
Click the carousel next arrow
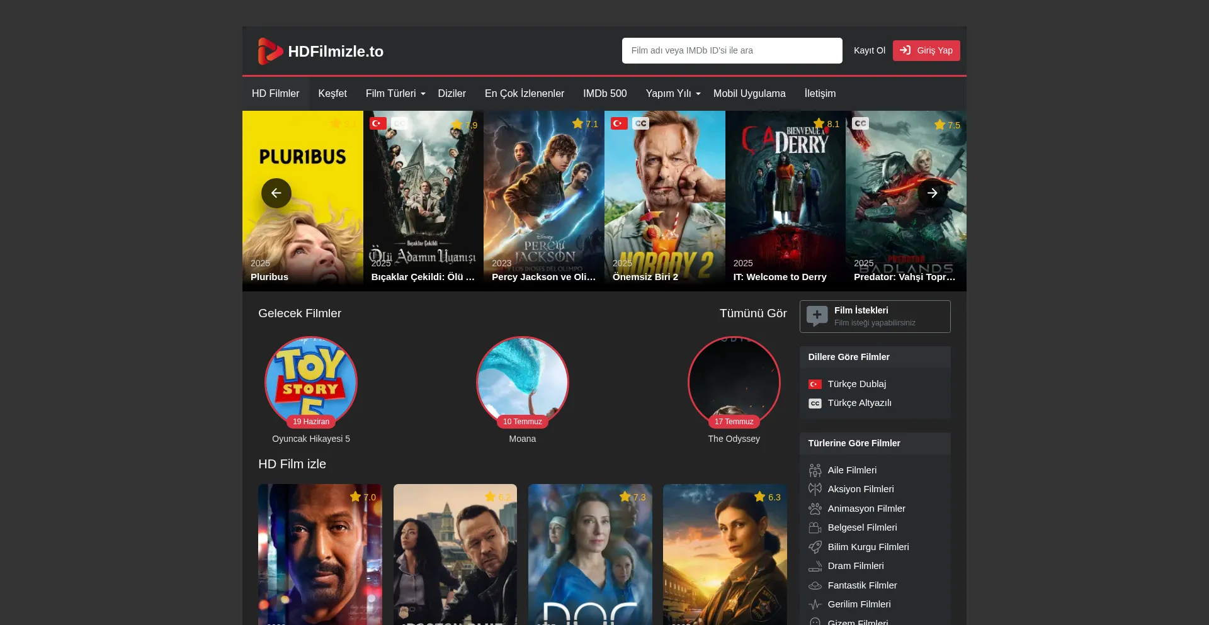tap(933, 193)
